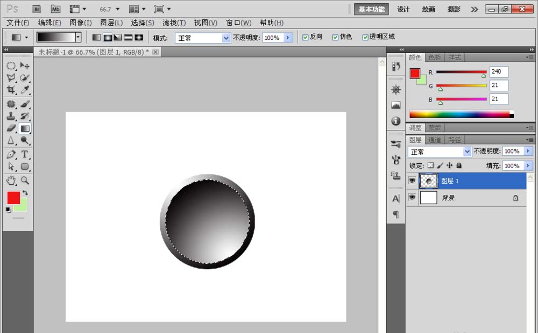Toggle the 仿色 (Dither) checkbox
Screen dimensions: 538x333
point(336,37)
